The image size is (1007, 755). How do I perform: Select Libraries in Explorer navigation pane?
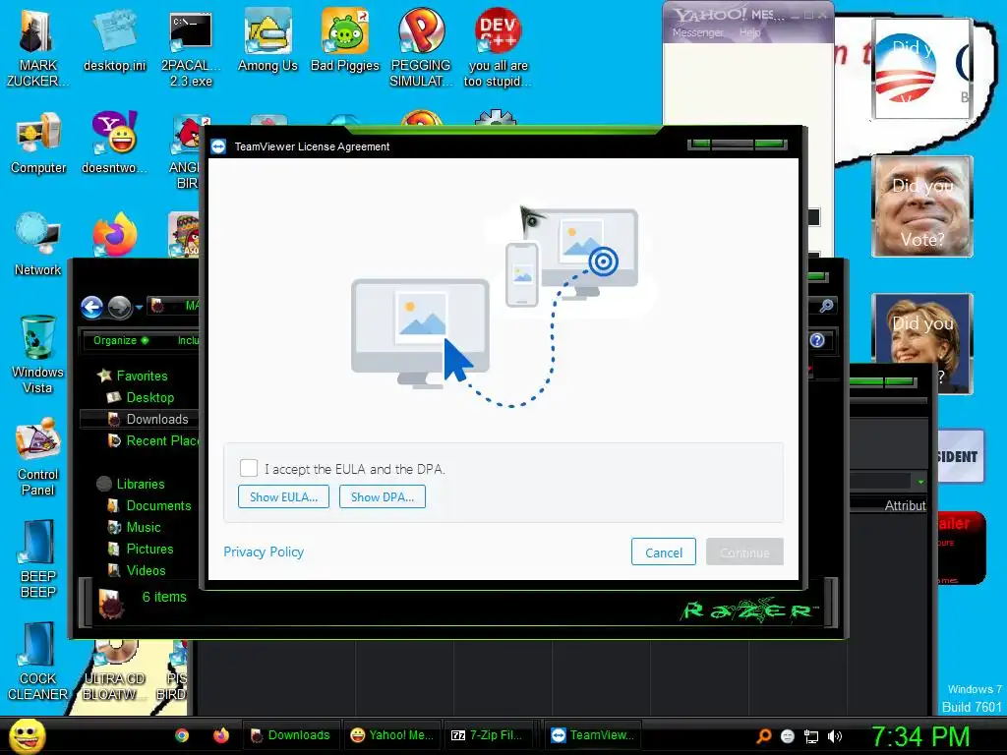click(140, 484)
